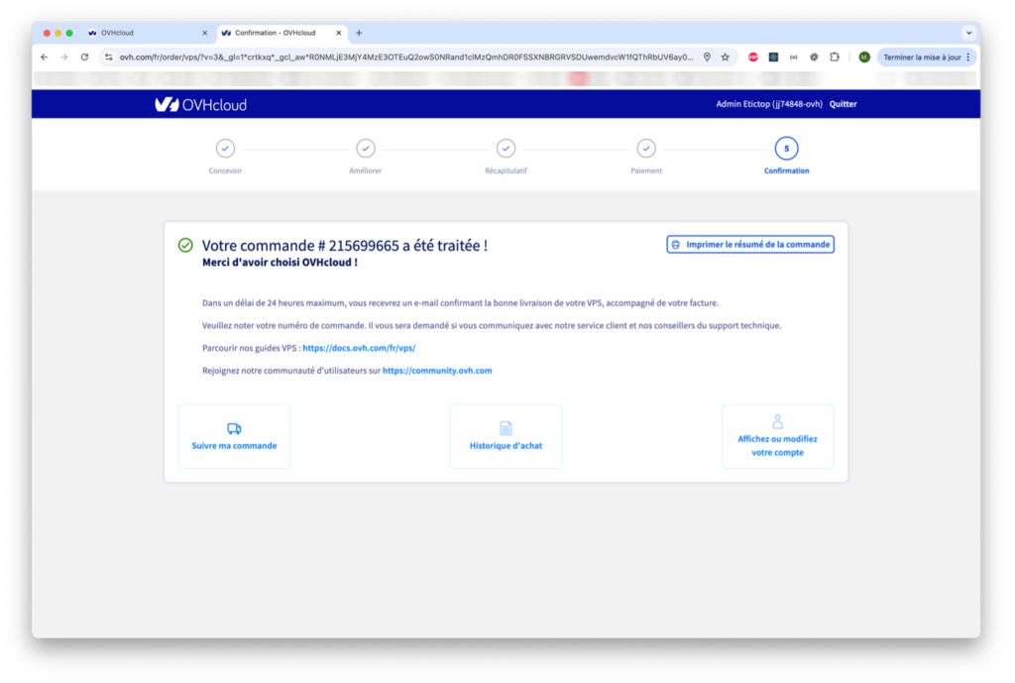This screenshot has width=1015, height=683.
Task: Open the Chrome three-dot menu
Action: pos(968,57)
